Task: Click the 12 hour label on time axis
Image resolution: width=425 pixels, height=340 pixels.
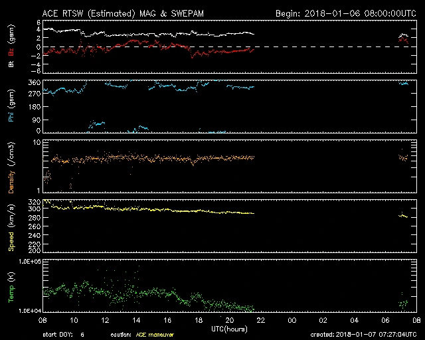Action: point(105,320)
